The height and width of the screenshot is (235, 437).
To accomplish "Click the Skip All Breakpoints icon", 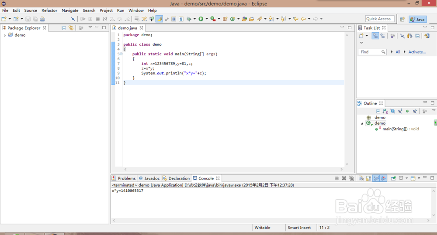I will pos(73,19).
